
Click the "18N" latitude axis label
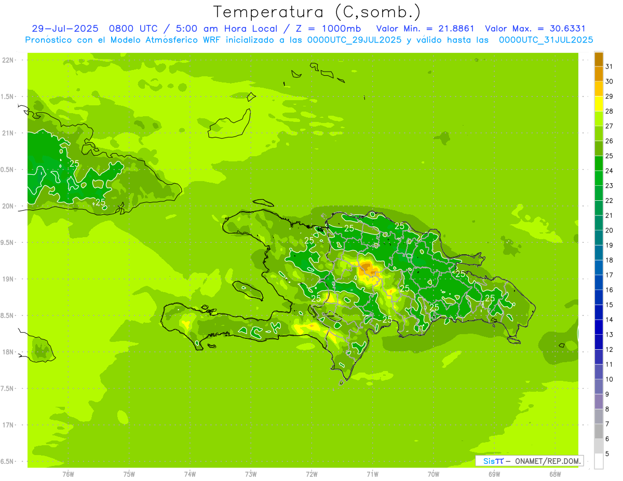[x=8, y=352]
